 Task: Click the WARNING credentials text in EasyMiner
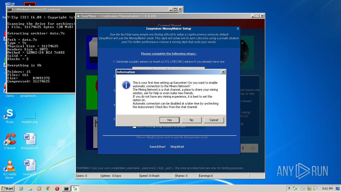[x=161, y=168]
